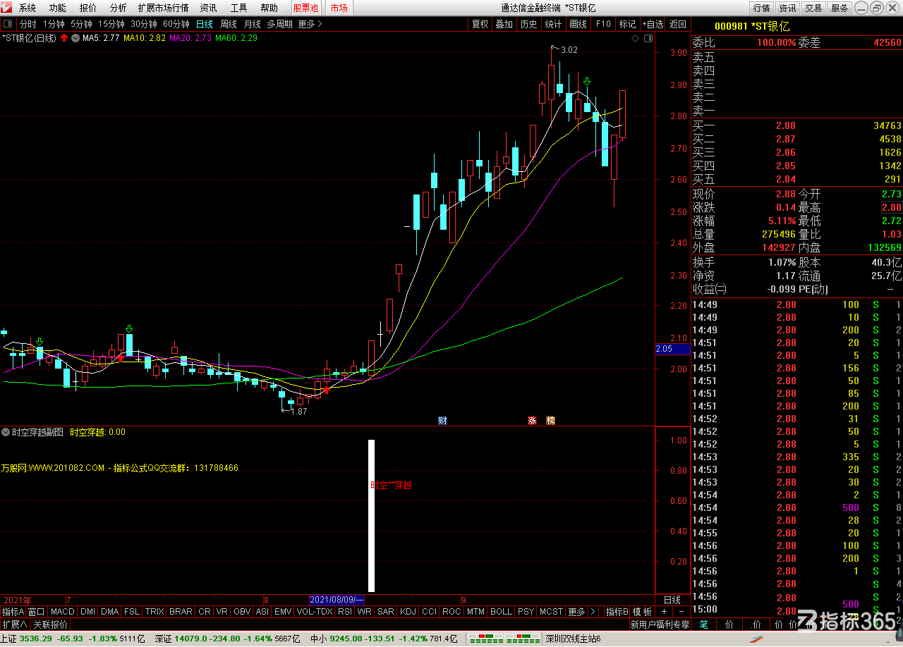Open 指标B indicator group

coord(617,612)
